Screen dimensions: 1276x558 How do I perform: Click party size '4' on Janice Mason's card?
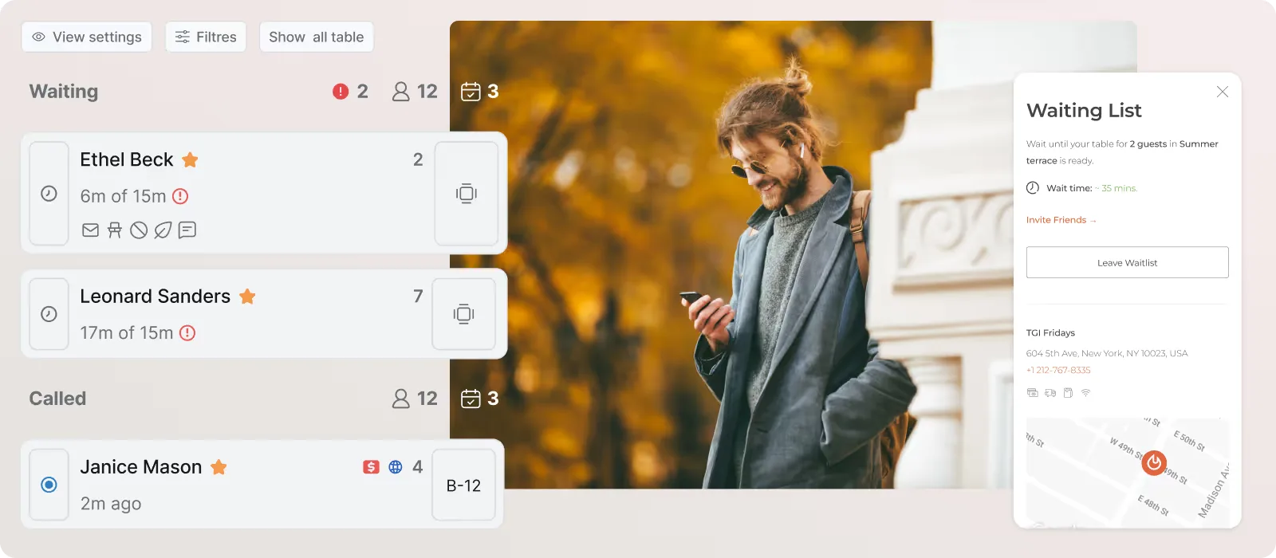418,467
